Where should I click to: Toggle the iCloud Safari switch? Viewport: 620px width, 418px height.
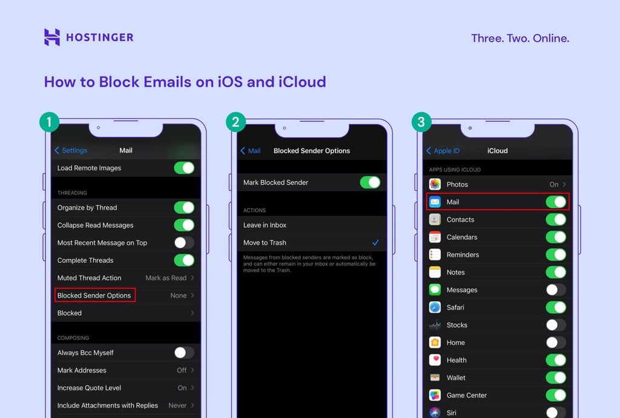[556, 307]
